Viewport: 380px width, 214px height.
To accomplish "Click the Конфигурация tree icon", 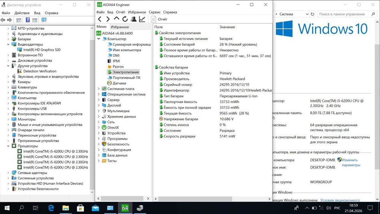I will [104, 150].
